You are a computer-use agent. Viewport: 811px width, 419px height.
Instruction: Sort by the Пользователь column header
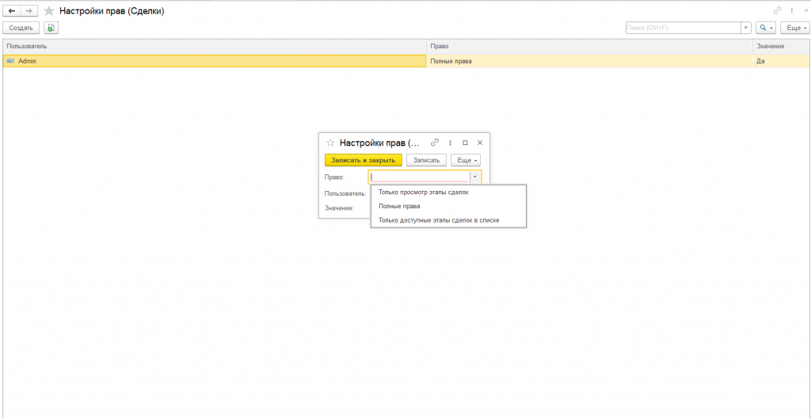point(215,47)
